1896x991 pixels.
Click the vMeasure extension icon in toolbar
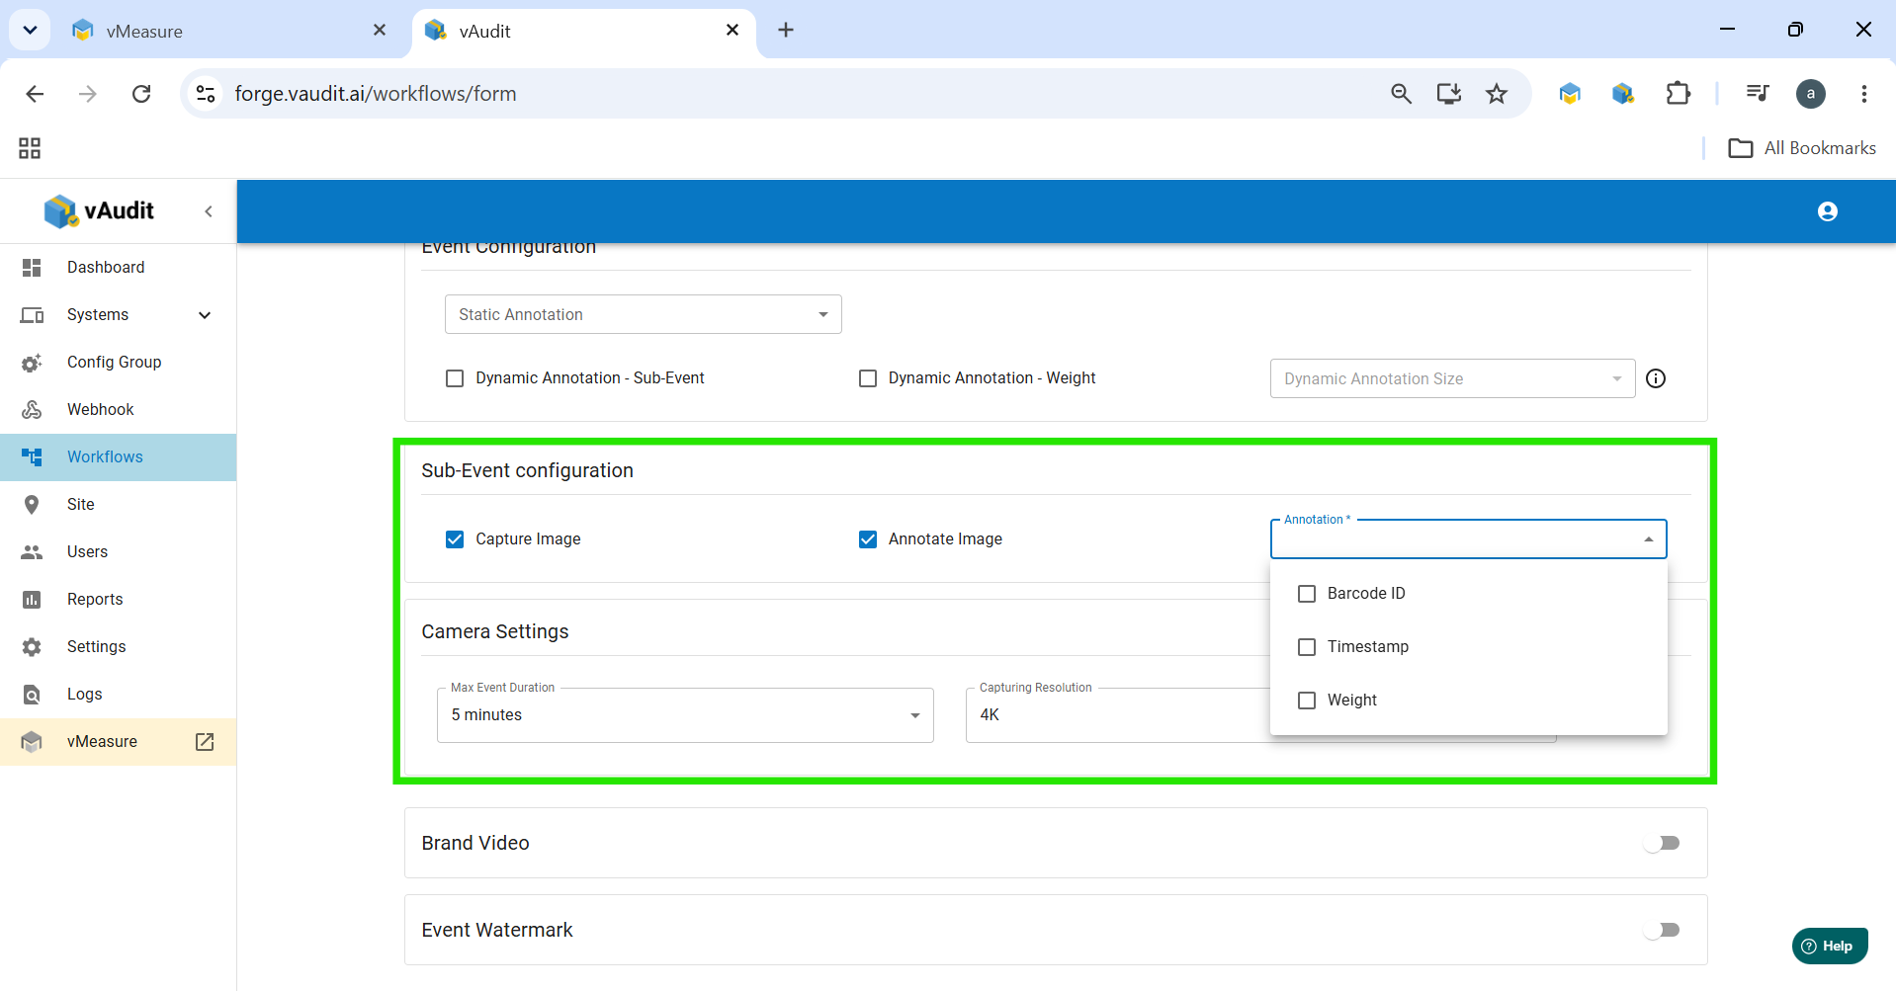coord(1570,94)
